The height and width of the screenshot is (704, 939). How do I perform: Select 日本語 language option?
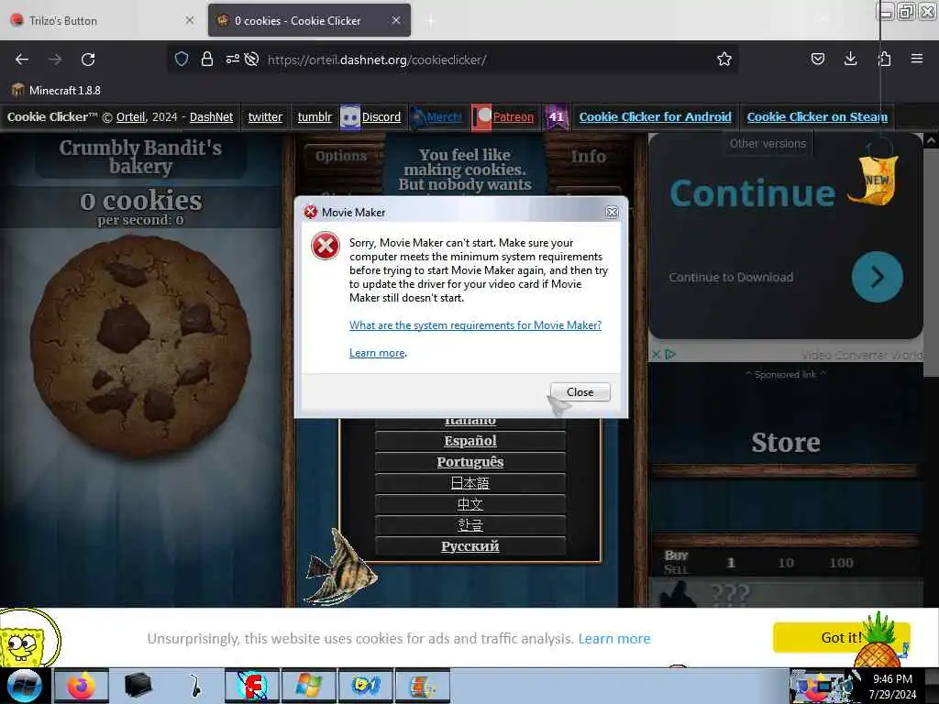point(470,482)
